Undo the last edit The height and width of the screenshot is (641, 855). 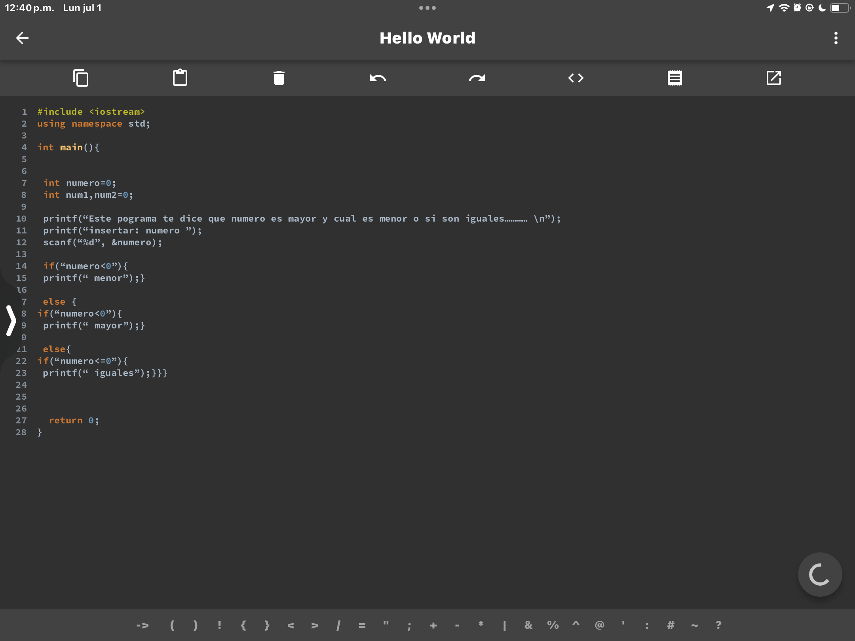click(x=378, y=78)
